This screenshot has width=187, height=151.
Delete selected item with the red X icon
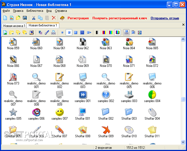(x=54, y=18)
